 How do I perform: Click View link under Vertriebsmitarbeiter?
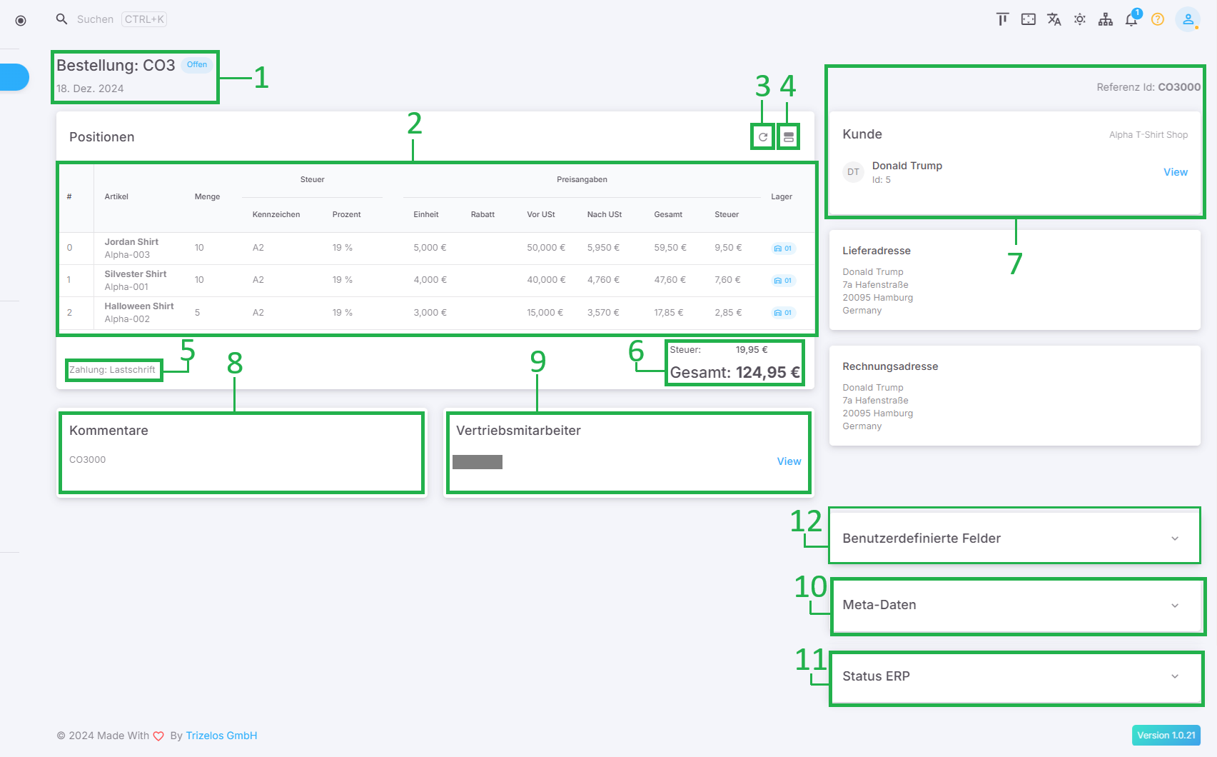tap(789, 461)
